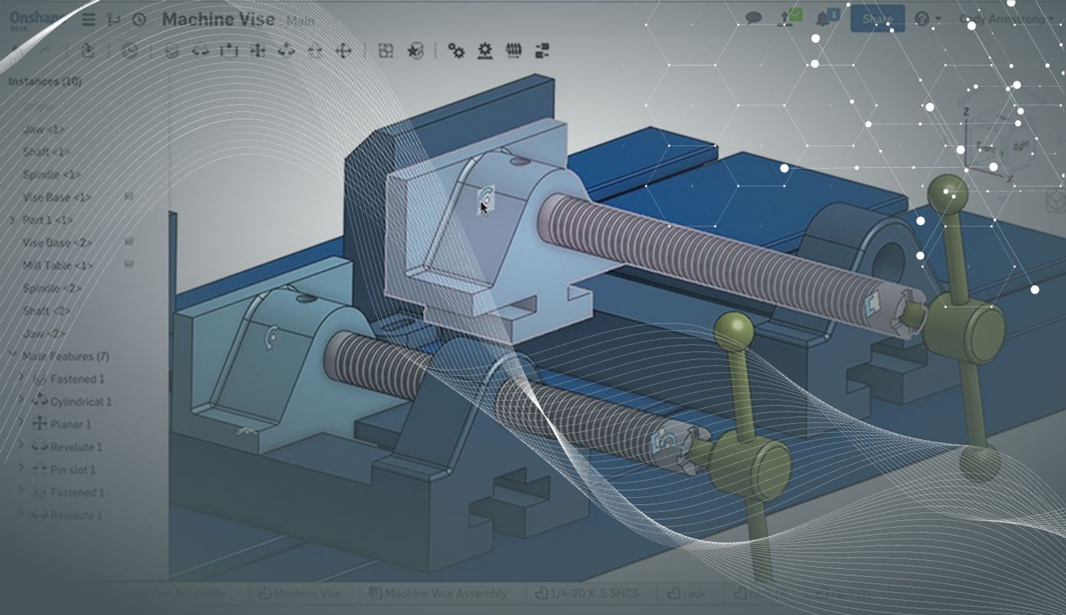Screen dimensions: 1066x615
Task: Select the Screw relation tool
Action: click(x=514, y=51)
